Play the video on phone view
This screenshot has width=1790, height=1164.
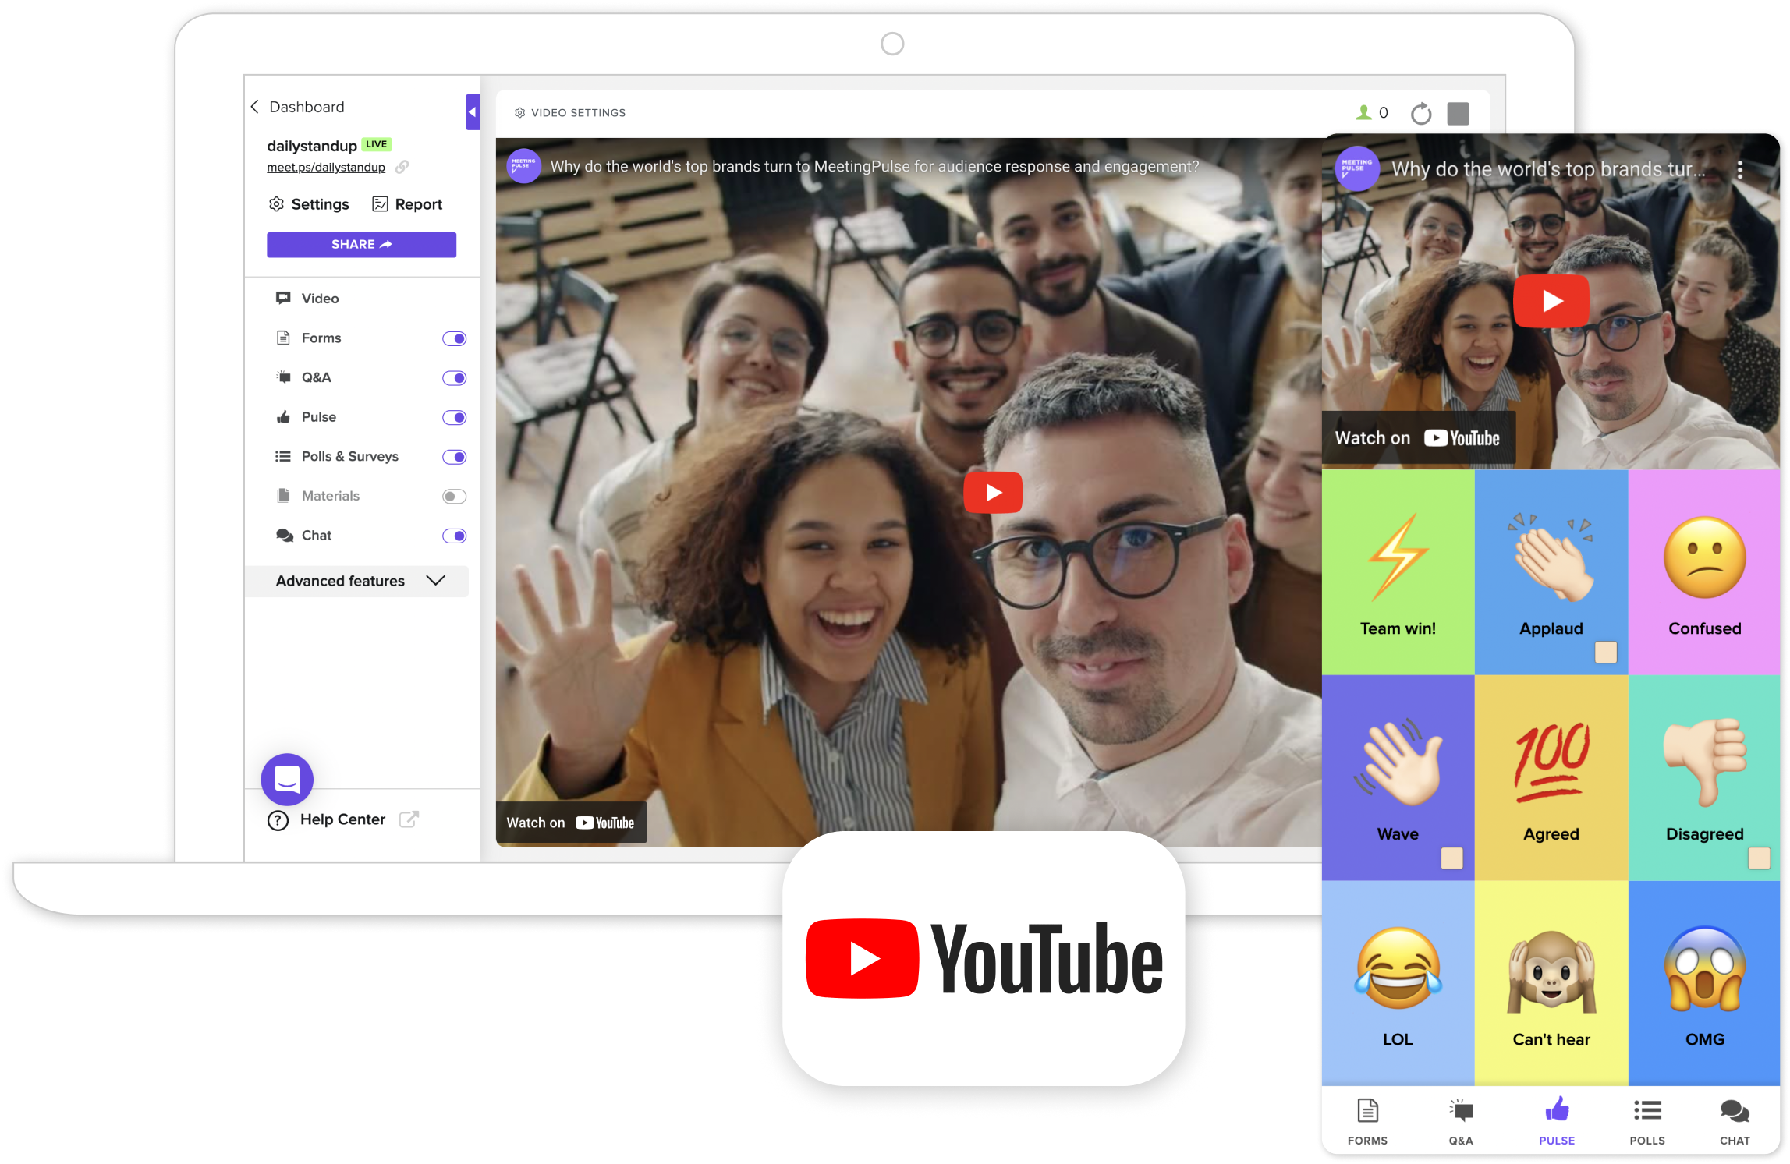[1552, 301]
